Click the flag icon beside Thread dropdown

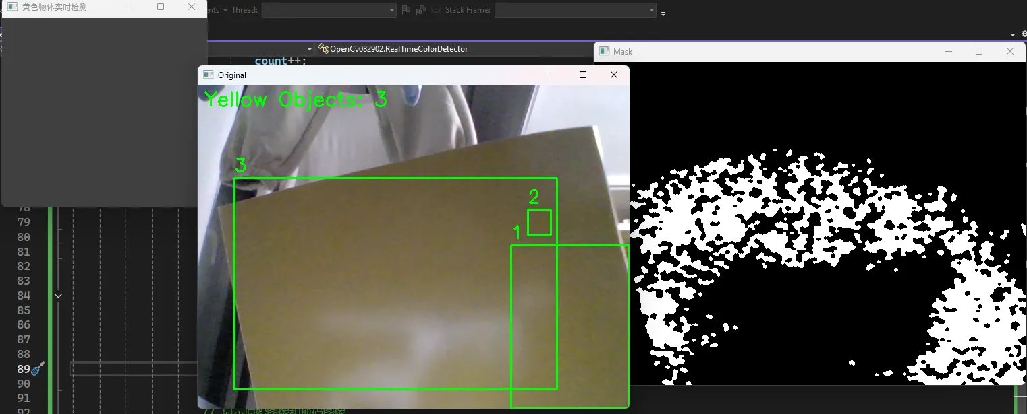coord(406,10)
